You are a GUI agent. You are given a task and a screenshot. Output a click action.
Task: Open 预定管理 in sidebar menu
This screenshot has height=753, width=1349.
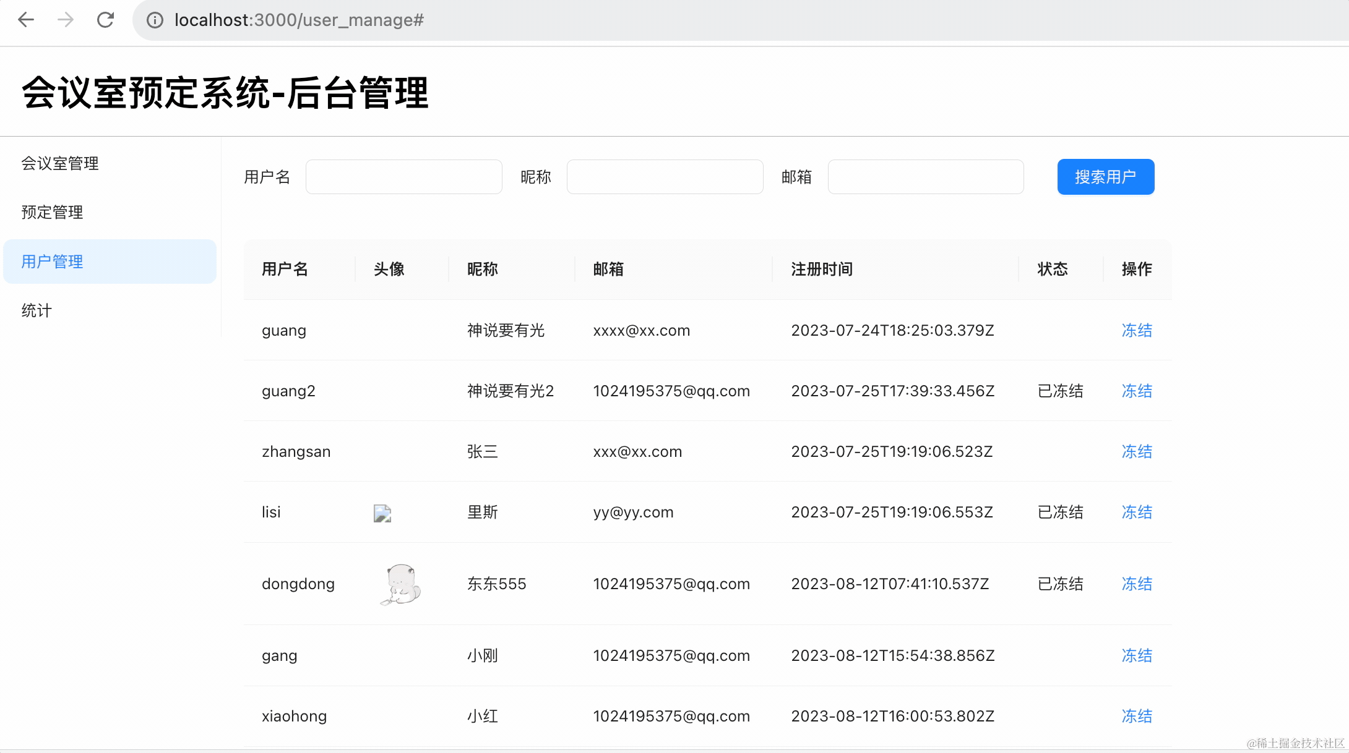point(53,212)
